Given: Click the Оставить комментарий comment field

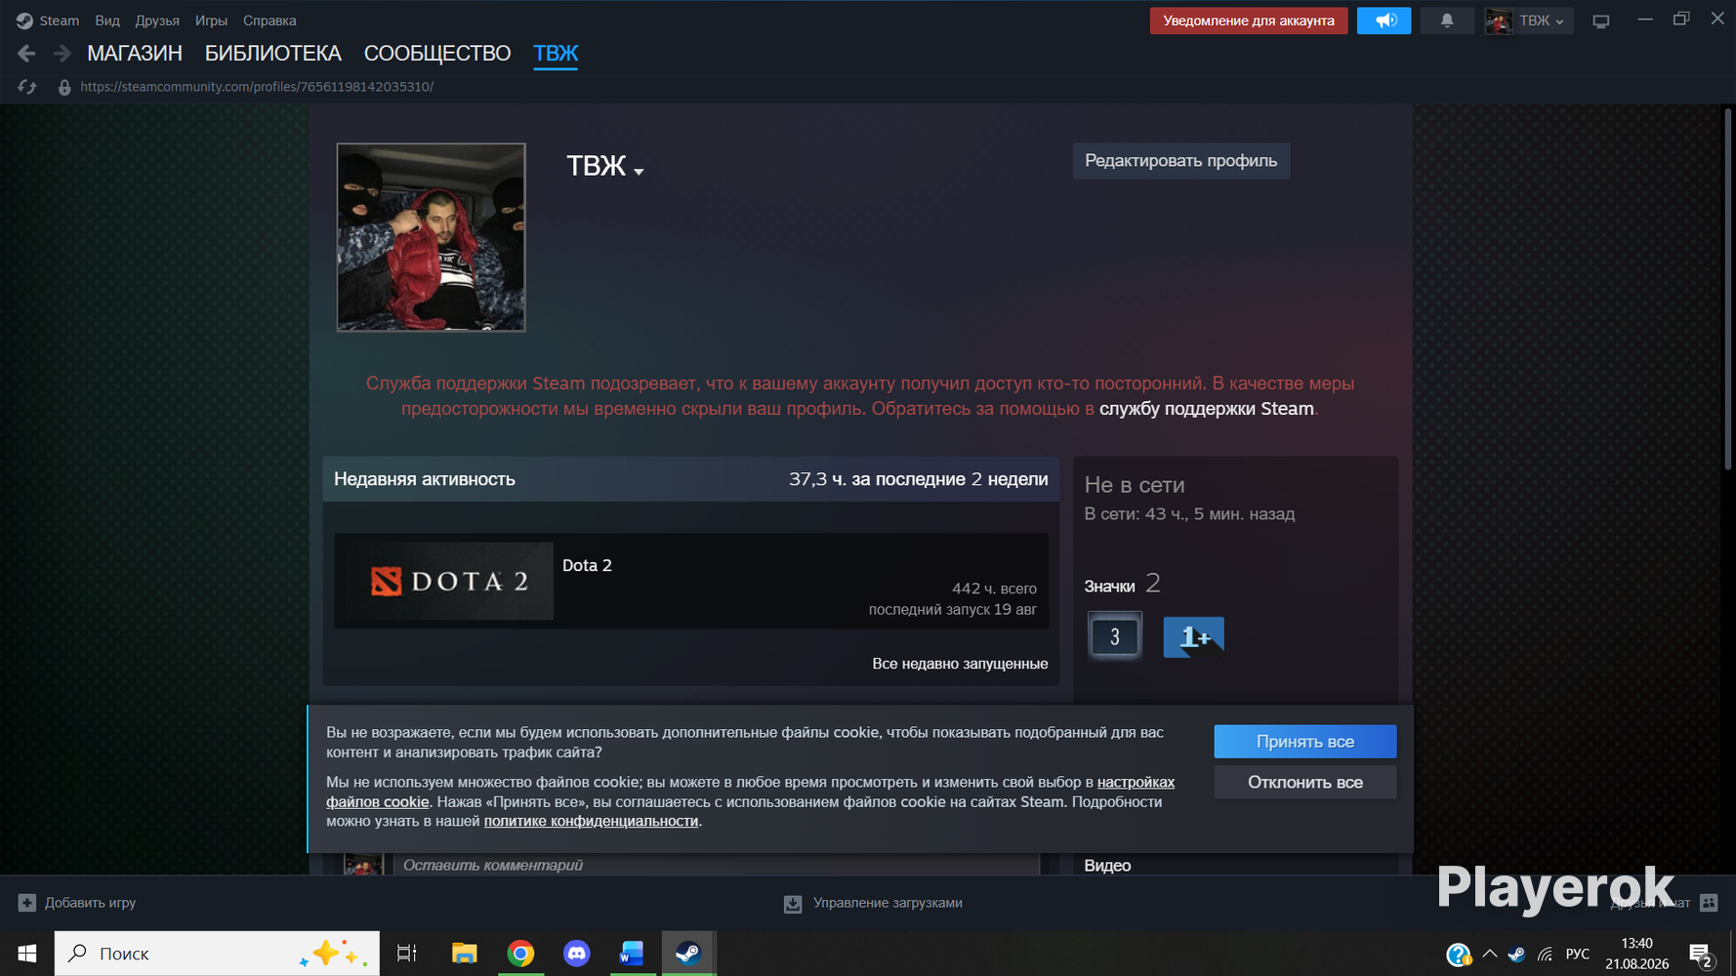Looking at the screenshot, I should point(717,865).
